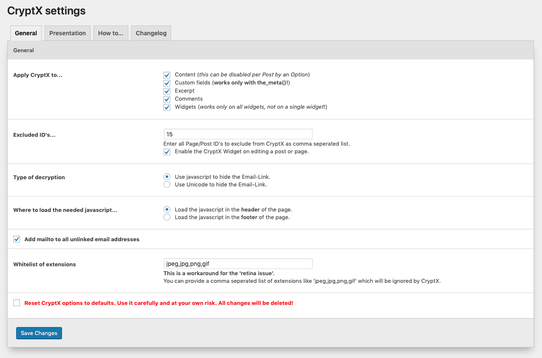This screenshot has height=358, width=542.
Task: Click the Save Changes button
Action: point(39,333)
